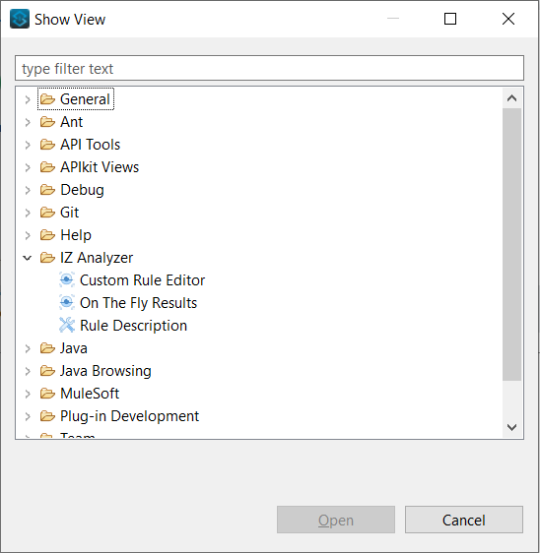The height and width of the screenshot is (553, 540).
Task: Select the Custom Rule Editor view
Action: [142, 280]
